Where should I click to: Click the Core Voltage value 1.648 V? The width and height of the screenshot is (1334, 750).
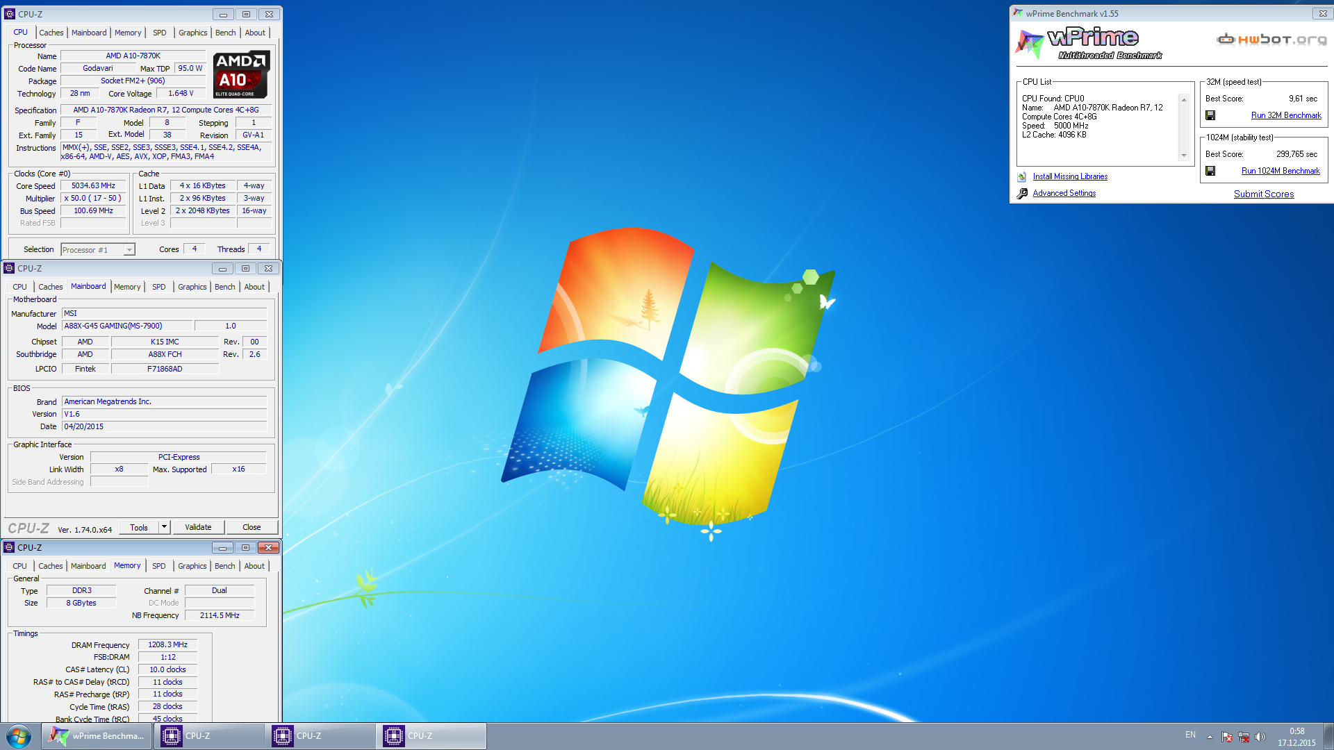pos(181,94)
